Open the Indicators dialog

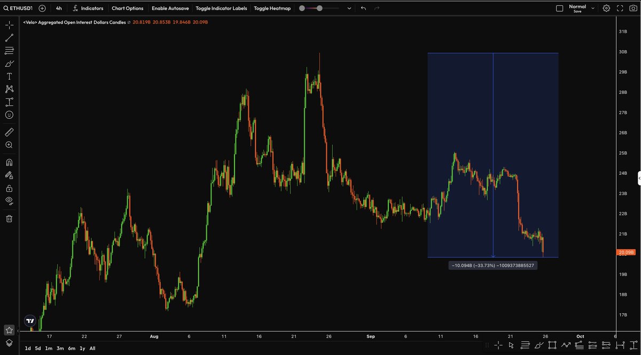pos(88,9)
